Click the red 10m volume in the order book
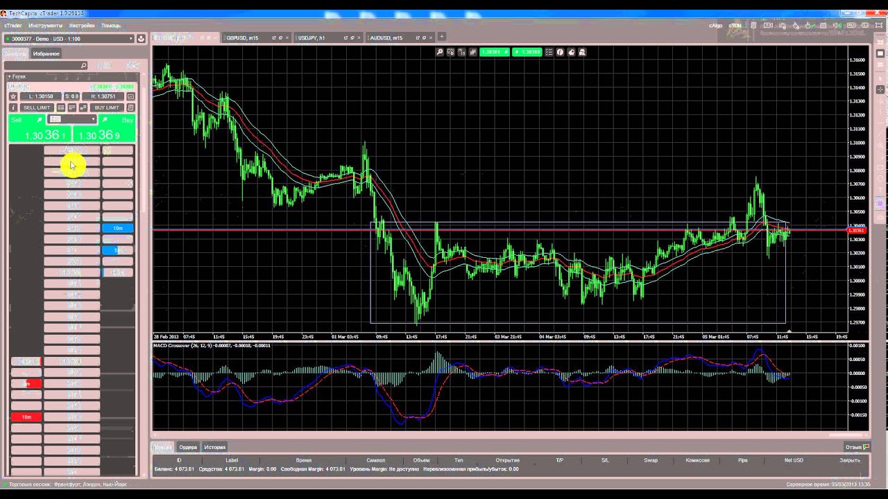The width and height of the screenshot is (888, 499). click(26, 417)
